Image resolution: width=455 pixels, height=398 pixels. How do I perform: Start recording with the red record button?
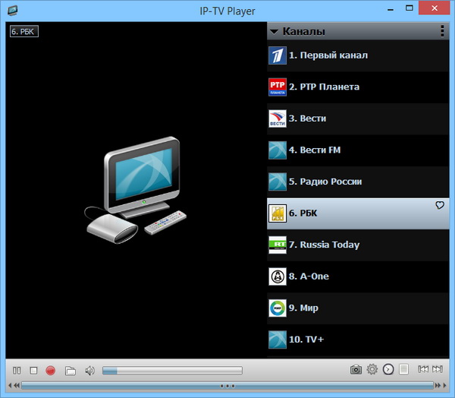51,370
